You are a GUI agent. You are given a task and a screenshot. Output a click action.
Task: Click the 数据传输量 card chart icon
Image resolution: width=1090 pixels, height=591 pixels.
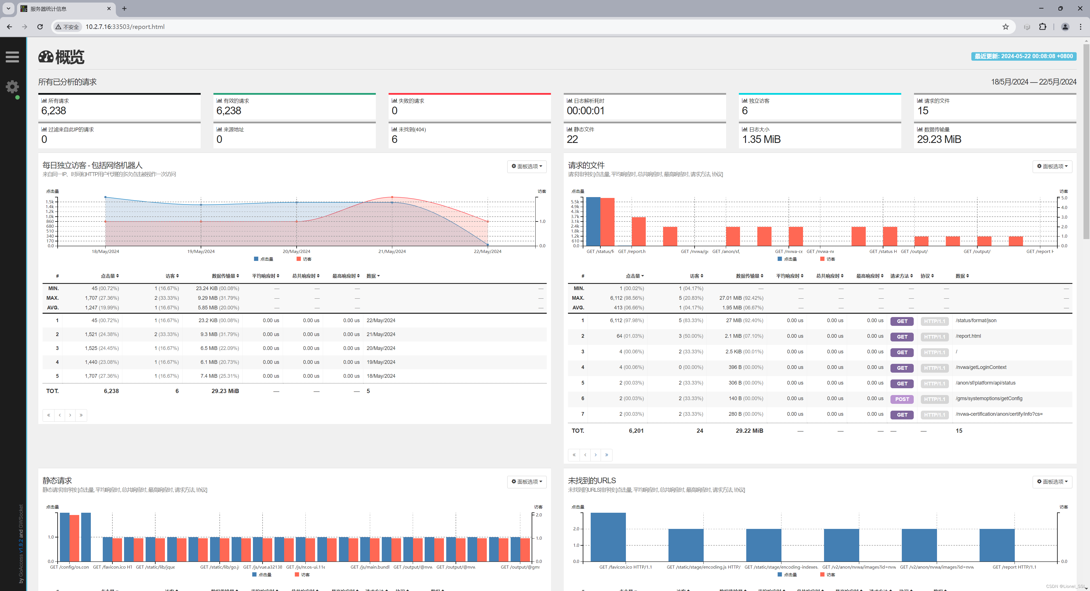pos(920,129)
